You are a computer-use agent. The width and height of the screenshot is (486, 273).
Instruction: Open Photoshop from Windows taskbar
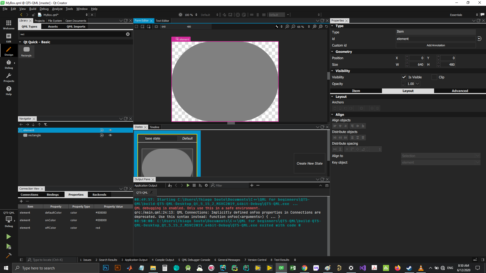coord(106,268)
